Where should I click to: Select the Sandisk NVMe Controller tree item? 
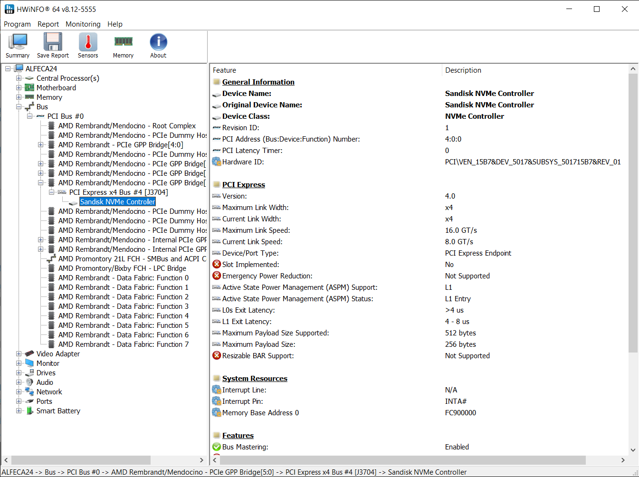click(x=117, y=201)
